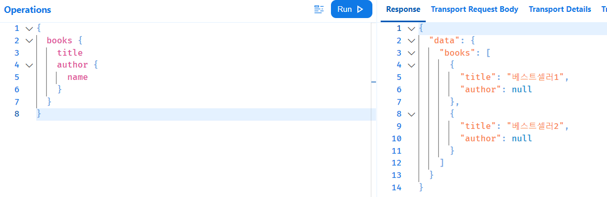Click the "베스트셀러2" title value in Response
607x197 pixels.
(536, 126)
